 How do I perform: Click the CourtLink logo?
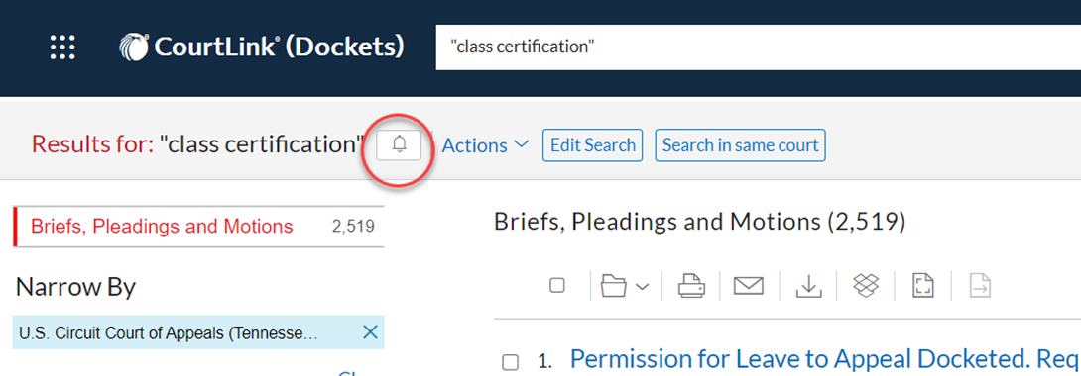pos(261,47)
